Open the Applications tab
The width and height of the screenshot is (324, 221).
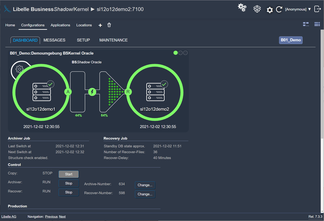tap(60, 25)
